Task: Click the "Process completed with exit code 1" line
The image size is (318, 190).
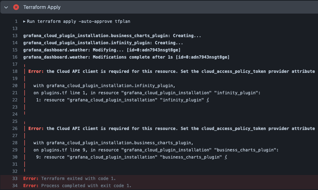Action: point(77,186)
